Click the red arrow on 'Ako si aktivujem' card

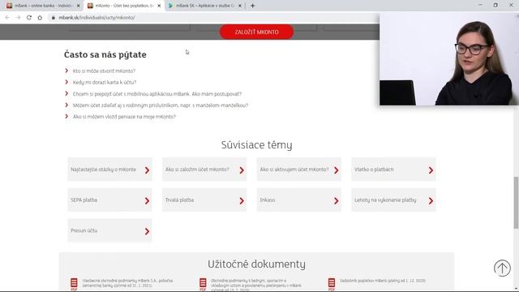(x=337, y=170)
